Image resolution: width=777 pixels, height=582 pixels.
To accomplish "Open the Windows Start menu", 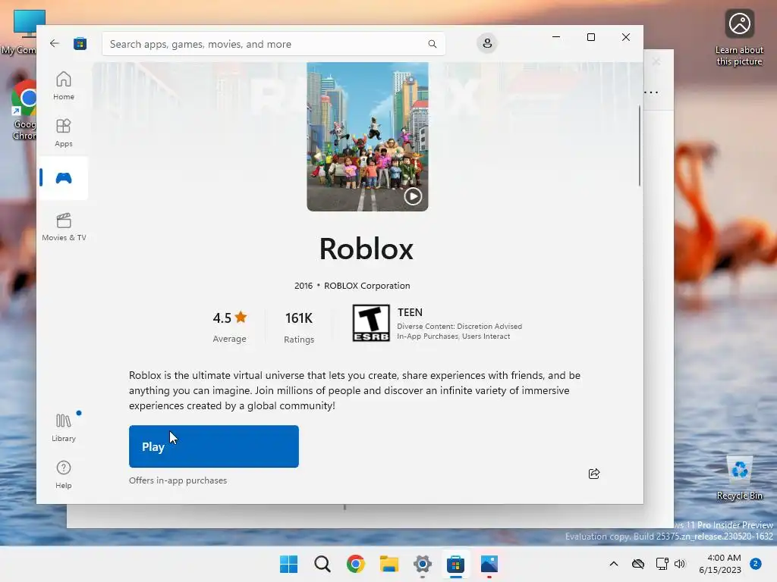I will click(x=289, y=564).
